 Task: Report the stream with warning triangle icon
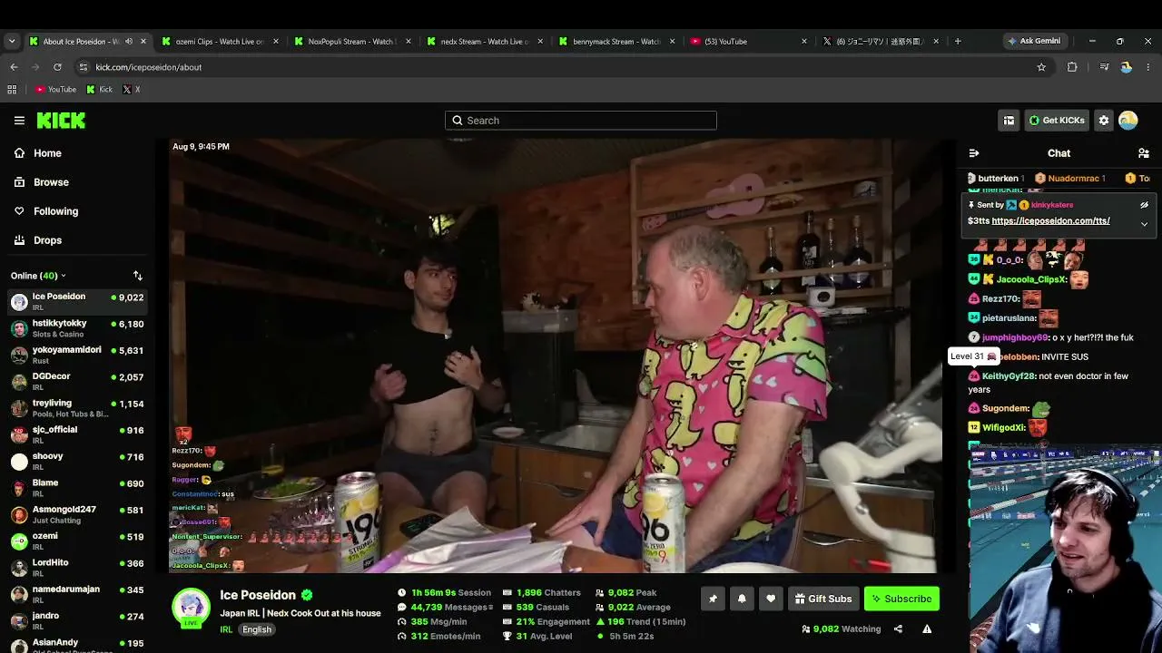pyautogui.click(x=927, y=629)
